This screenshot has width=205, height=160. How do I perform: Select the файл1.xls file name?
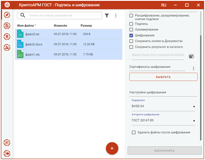click(32, 55)
